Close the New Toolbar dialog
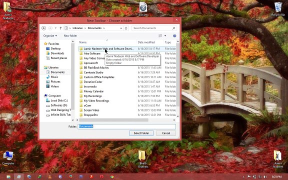The image size is (288, 180). pyautogui.click(x=176, y=19)
